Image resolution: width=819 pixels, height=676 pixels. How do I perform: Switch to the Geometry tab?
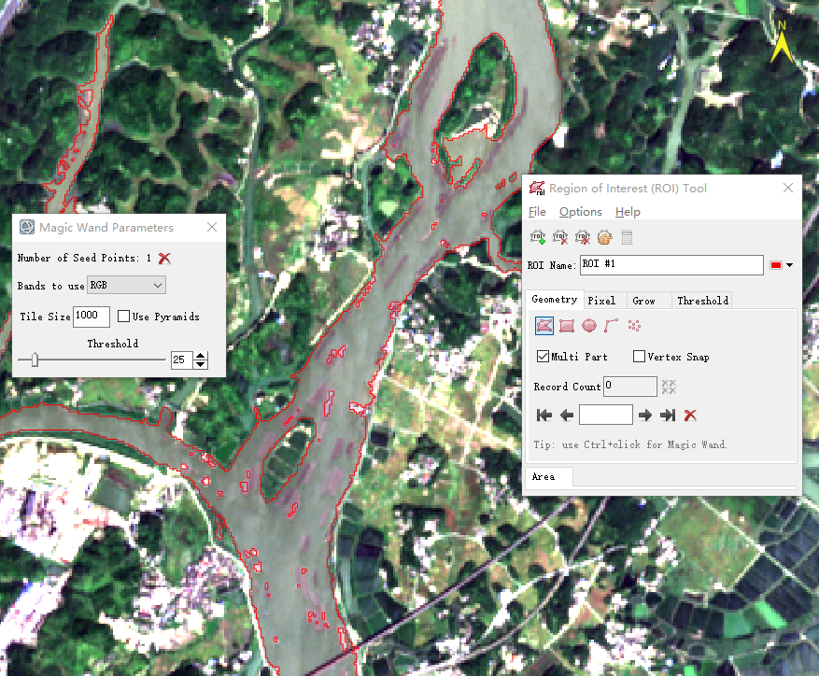click(x=554, y=300)
